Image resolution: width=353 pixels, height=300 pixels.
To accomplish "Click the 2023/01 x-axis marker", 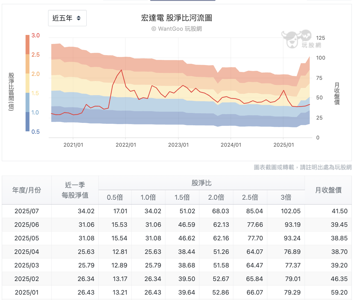I will [x=178, y=145].
